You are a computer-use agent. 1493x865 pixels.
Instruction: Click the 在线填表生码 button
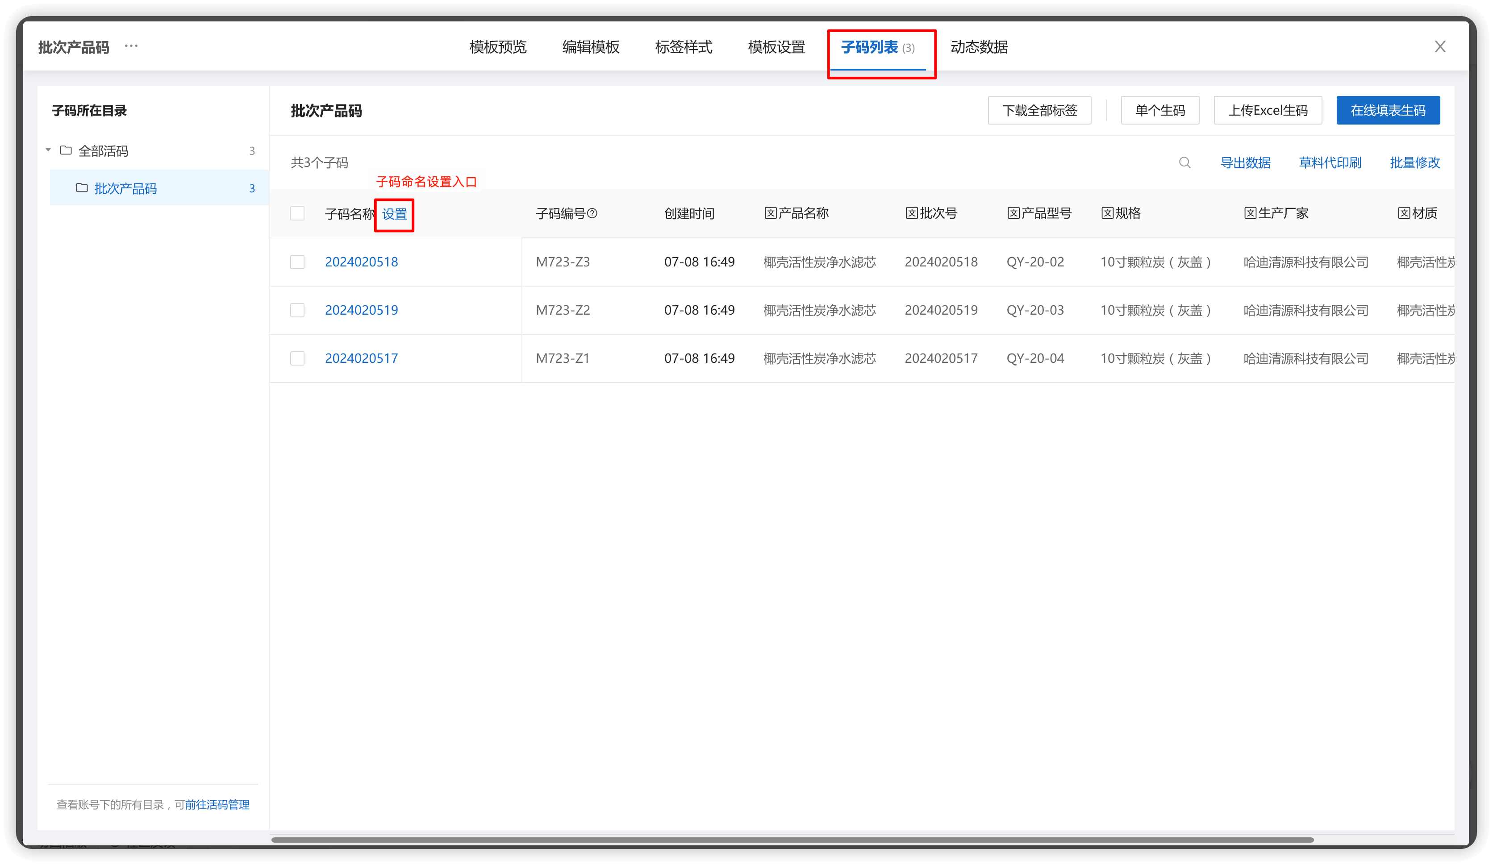(x=1388, y=110)
